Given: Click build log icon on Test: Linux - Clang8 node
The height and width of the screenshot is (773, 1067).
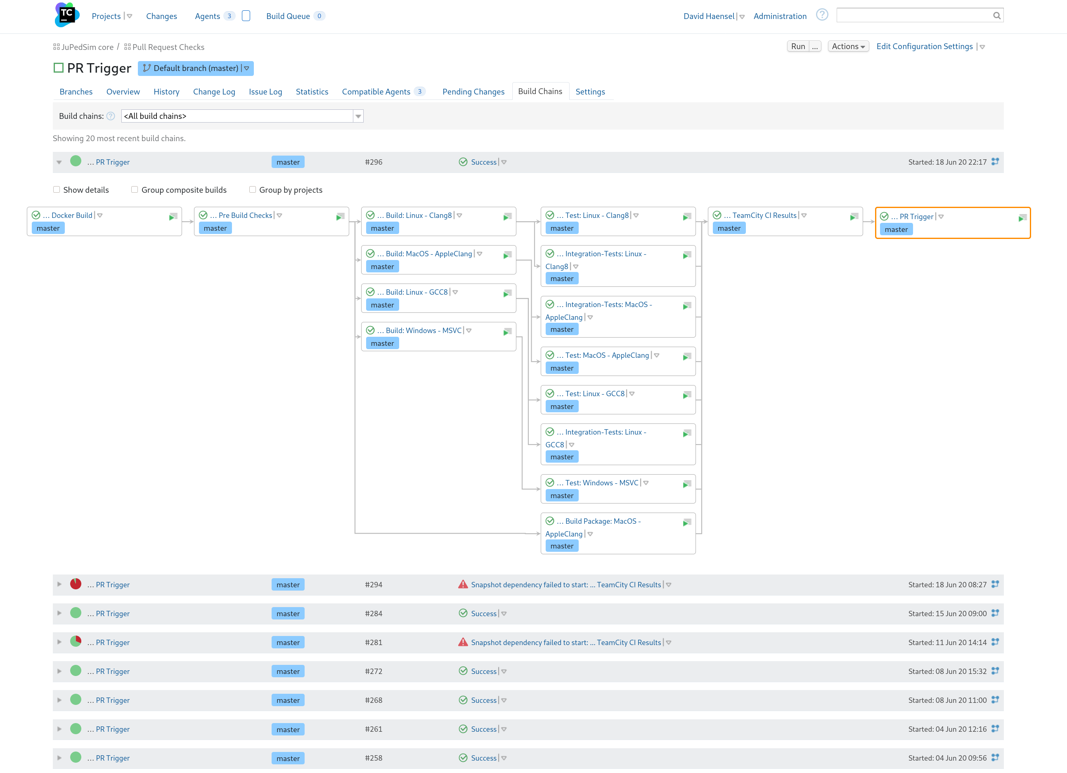Looking at the screenshot, I should tap(687, 216).
